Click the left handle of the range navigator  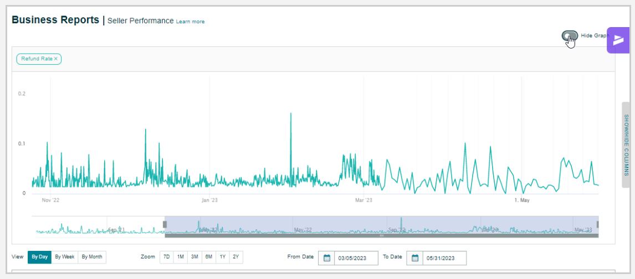pos(165,224)
